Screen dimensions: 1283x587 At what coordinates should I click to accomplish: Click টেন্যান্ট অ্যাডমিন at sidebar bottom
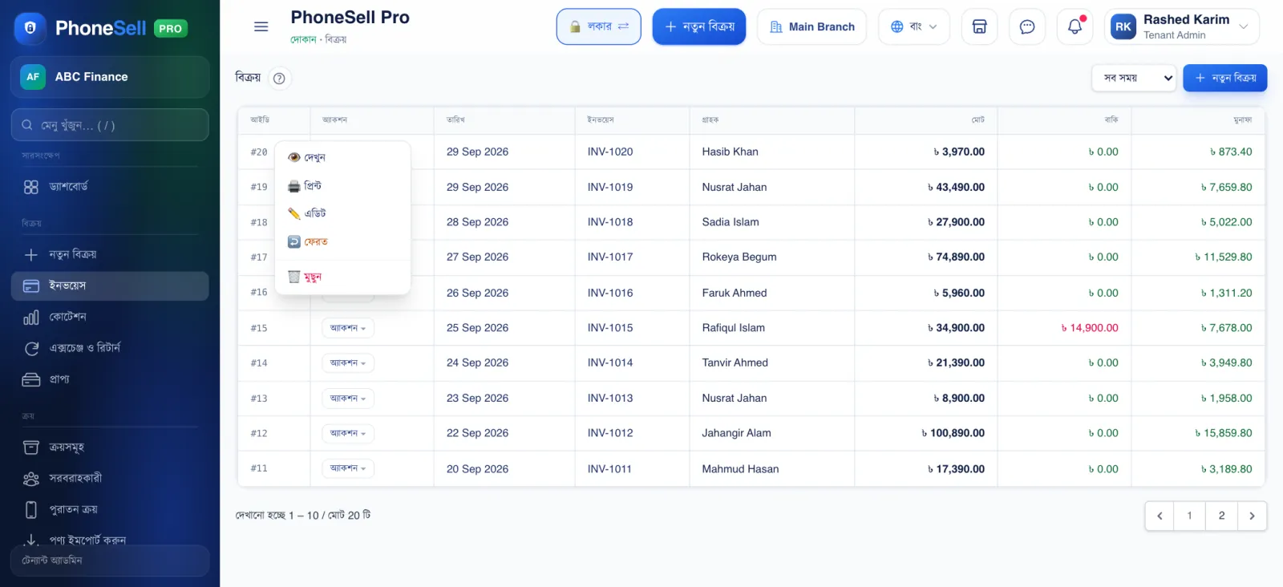pyautogui.click(x=110, y=561)
